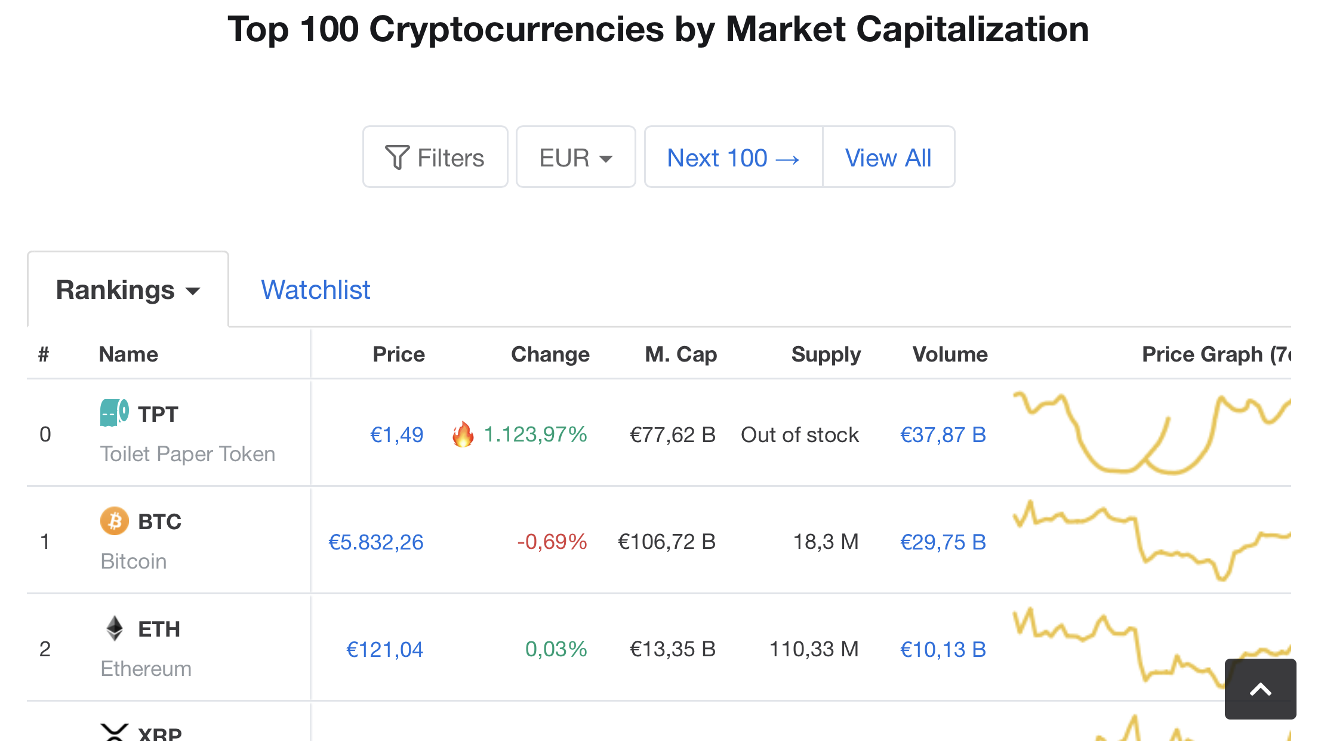This screenshot has width=1318, height=741.
Task: Click the XRP logo icon
Action: pos(114,732)
